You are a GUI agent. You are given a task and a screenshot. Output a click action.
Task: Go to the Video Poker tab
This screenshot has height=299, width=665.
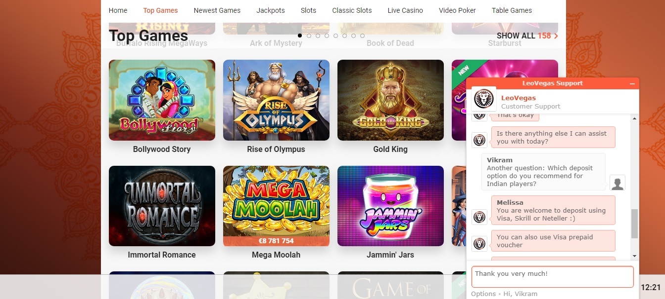[457, 10]
